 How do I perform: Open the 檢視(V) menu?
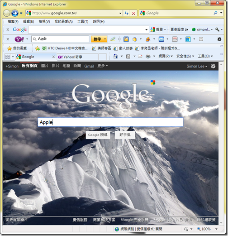pyautogui.click(x=44, y=22)
